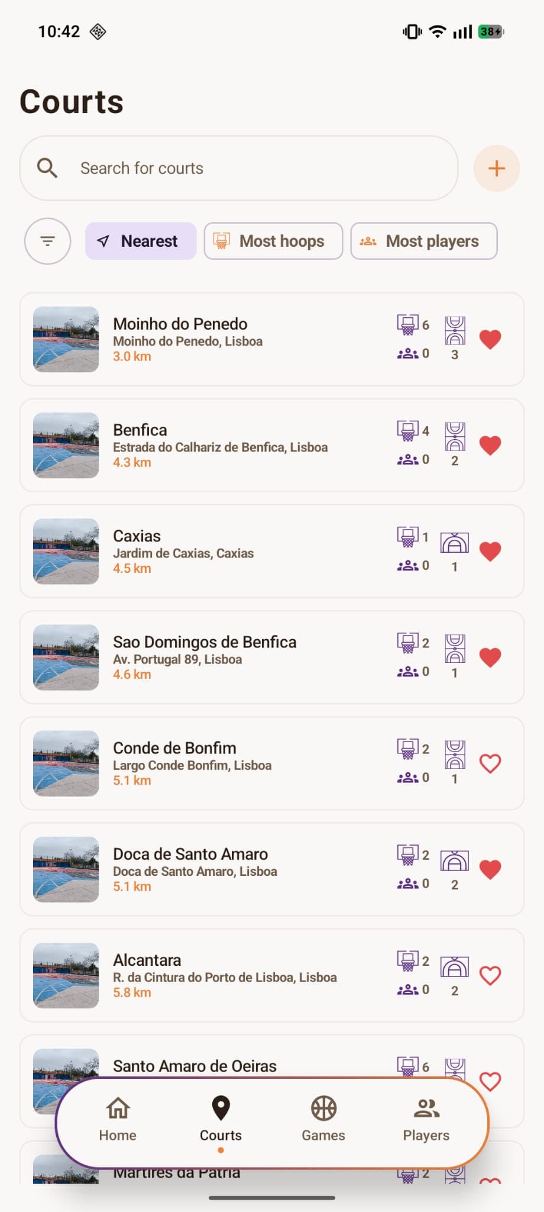Favorite the Conde de Bonfim court
This screenshot has height=1212, width=544.
[490, 763]
